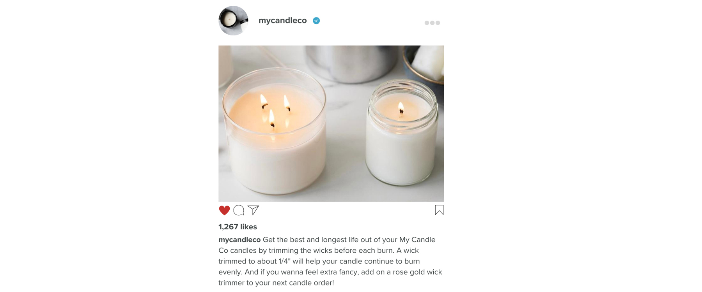Click mycandleco username in the caption
This screenshot has height=292, width=702.
click(239, 240)
